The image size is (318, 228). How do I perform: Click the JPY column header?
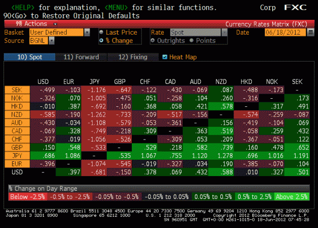click(95, 82)
